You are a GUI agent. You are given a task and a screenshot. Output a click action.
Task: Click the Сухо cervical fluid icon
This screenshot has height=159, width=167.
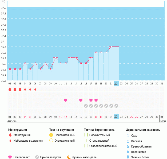pos(128,135)
